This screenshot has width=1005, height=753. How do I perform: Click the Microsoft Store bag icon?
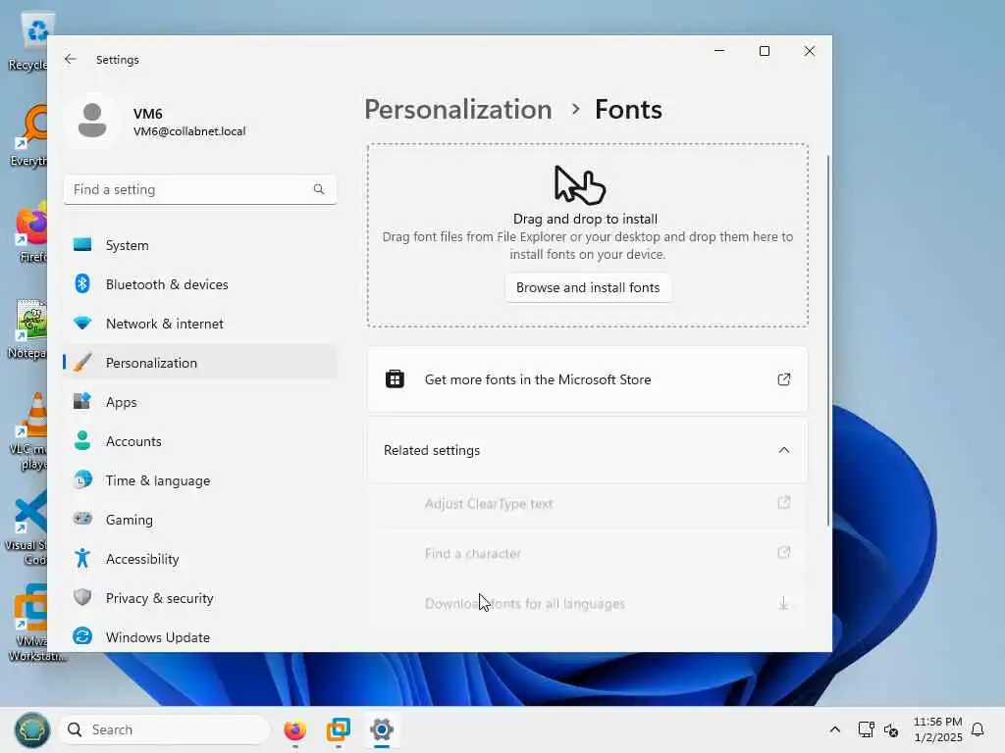tap(395, 379)
